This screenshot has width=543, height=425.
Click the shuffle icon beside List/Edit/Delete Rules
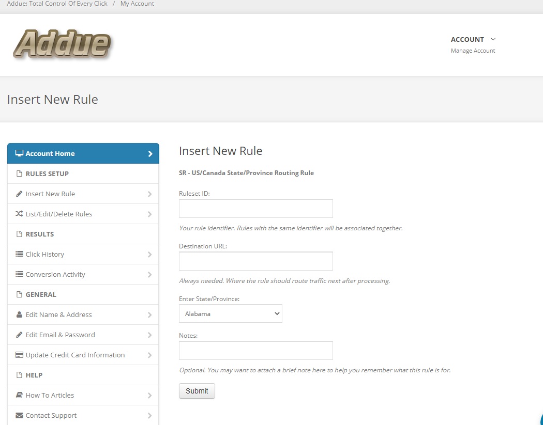[x=20, y=214]
